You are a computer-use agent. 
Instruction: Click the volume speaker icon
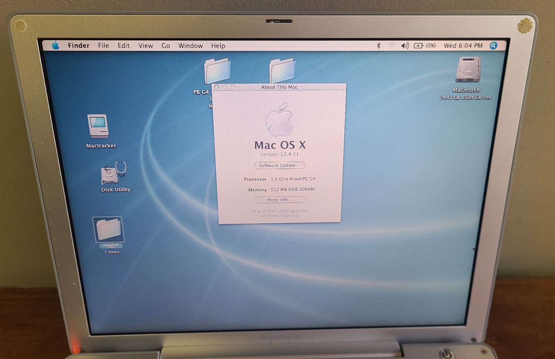tap(405, 45)
